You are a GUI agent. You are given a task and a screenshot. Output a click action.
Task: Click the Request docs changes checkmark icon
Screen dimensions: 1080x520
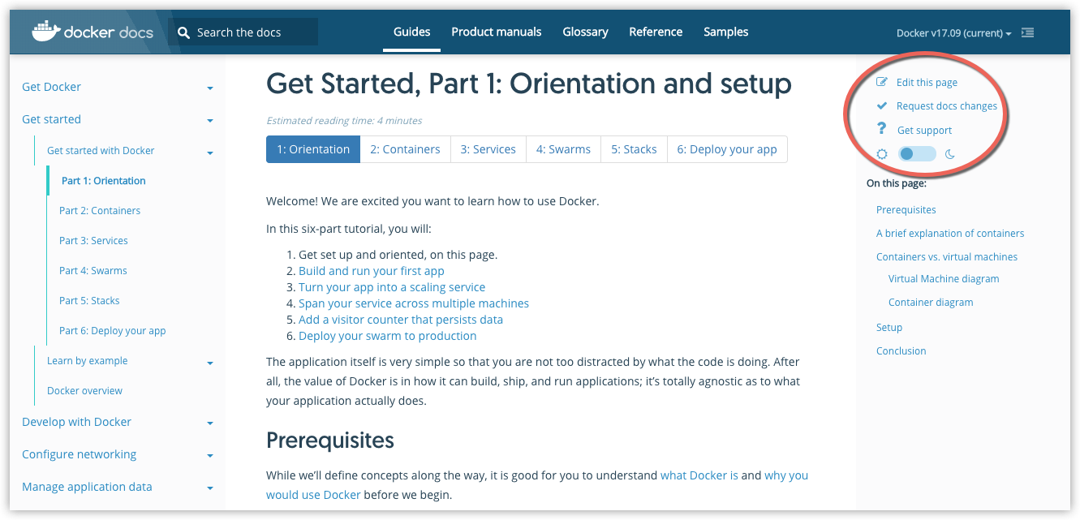point(882,105)
